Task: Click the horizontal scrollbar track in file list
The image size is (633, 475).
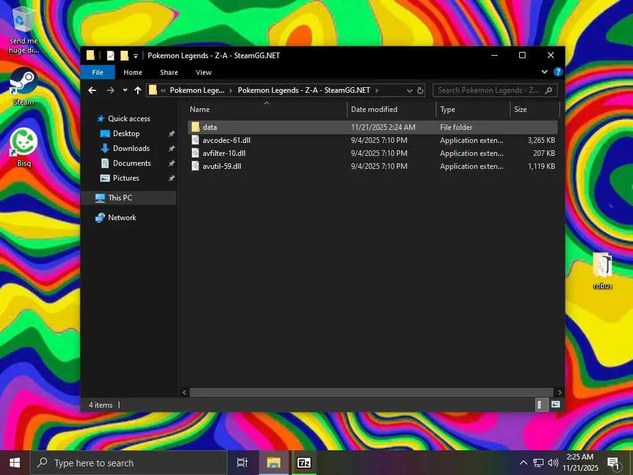Action: click(x=372, y=392)
